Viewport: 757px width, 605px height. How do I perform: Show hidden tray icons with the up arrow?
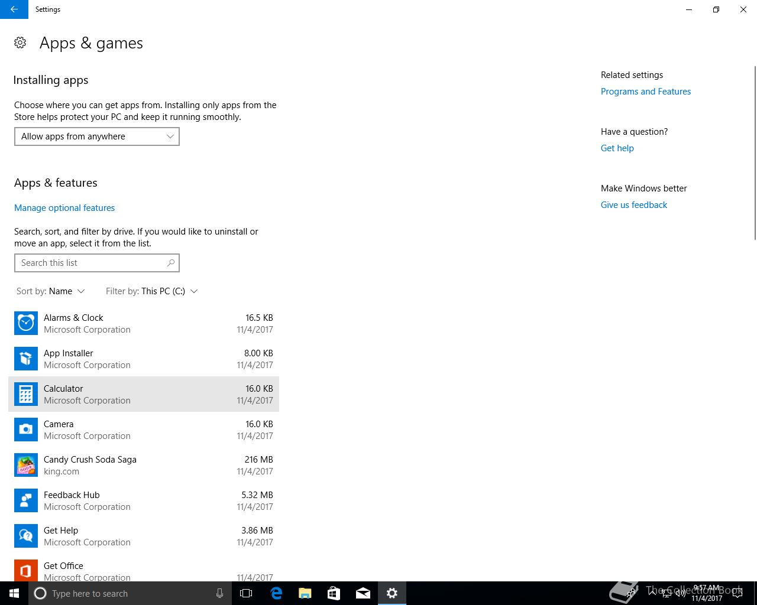tap(652, 593)
